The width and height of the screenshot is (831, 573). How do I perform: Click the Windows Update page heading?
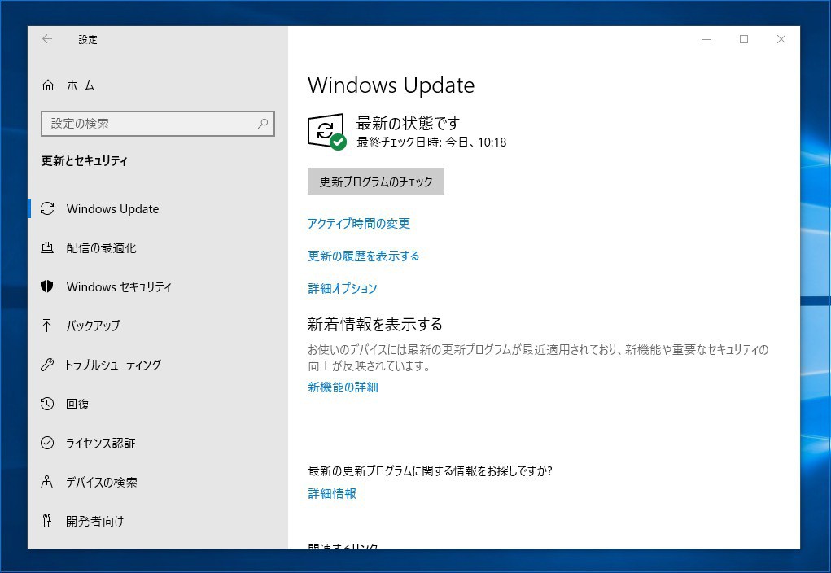(391, 85)
